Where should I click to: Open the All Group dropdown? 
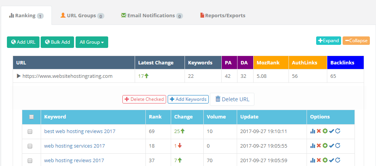pyautogui.click(x=92, y=42)
